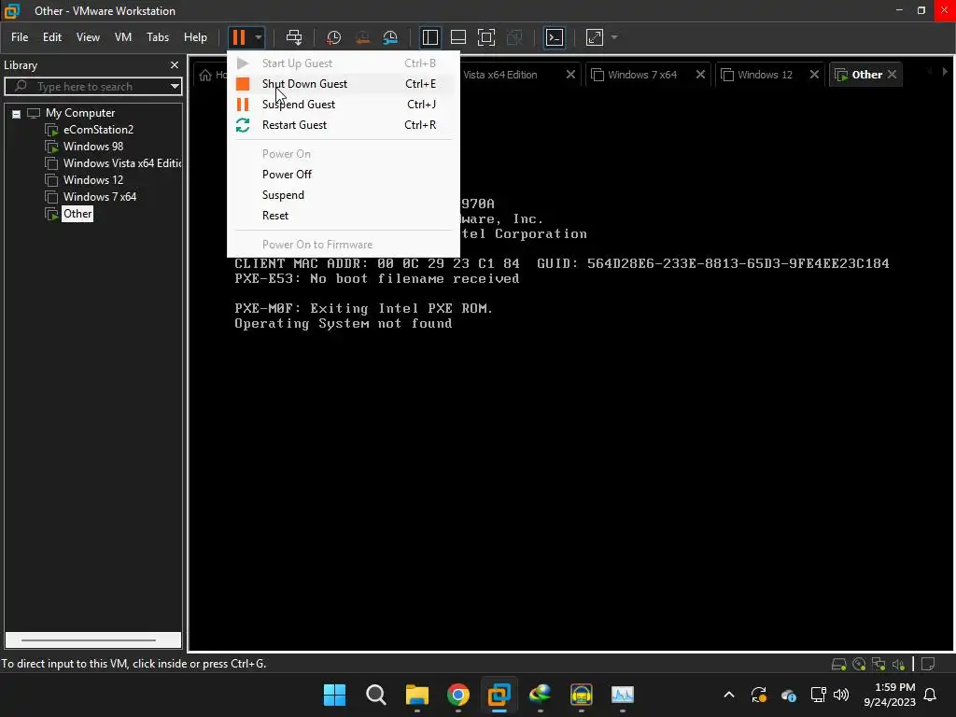This screenshot has height=717, width=956.
Task: Click the orange Suspend pause button in toolbar
Action: [239, 37]
